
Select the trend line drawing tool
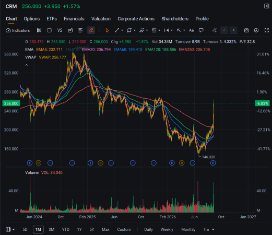(x=117, y=30)
